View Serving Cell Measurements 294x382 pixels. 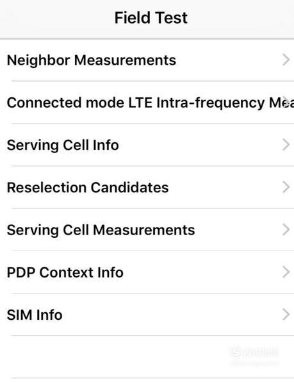[x=147, y=229]
